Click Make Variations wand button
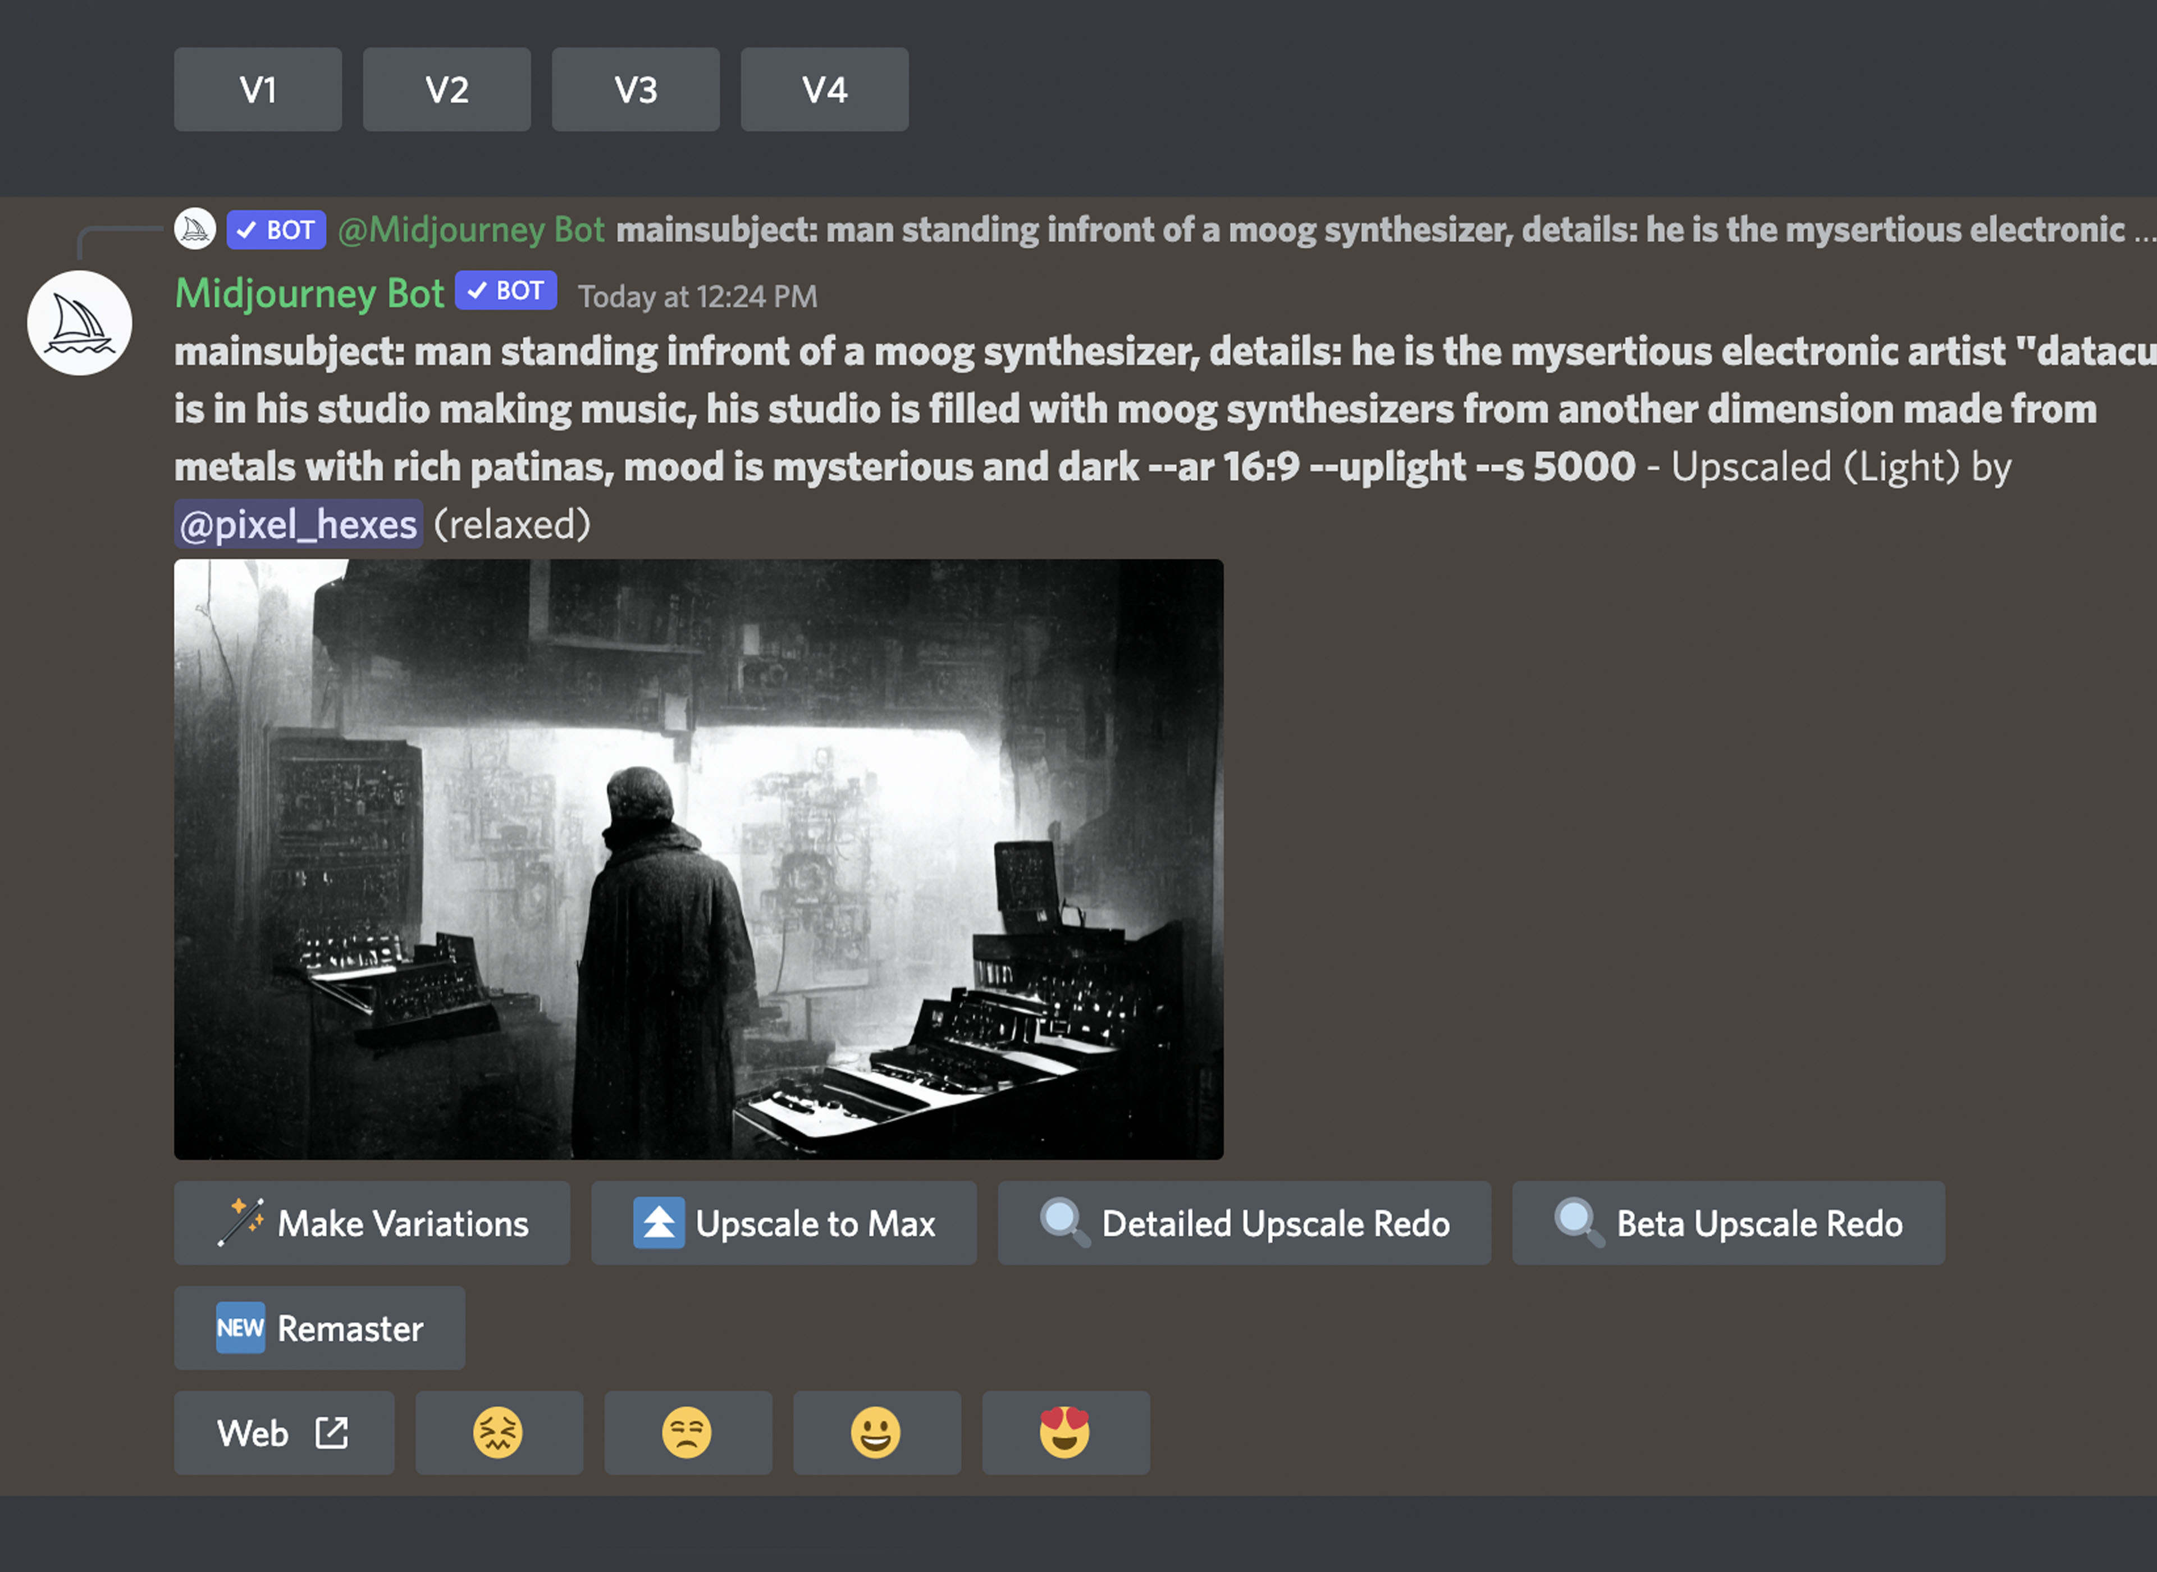Image resolution: width=2157 pixels, height=1572 pixels. (x=372, y=1223)
